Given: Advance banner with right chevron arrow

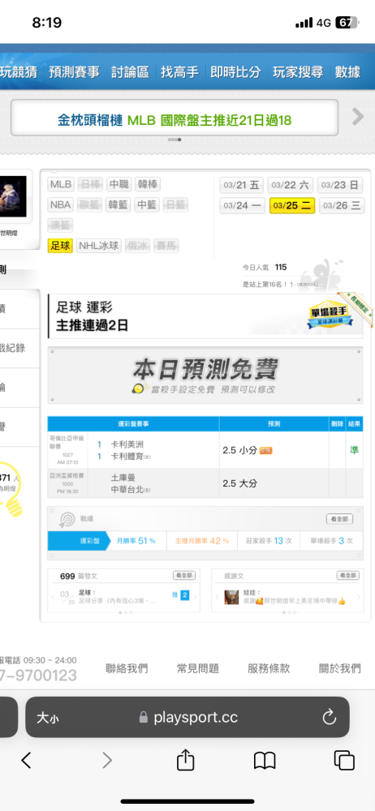Looking at the screenshot, I should coord(357,117).
